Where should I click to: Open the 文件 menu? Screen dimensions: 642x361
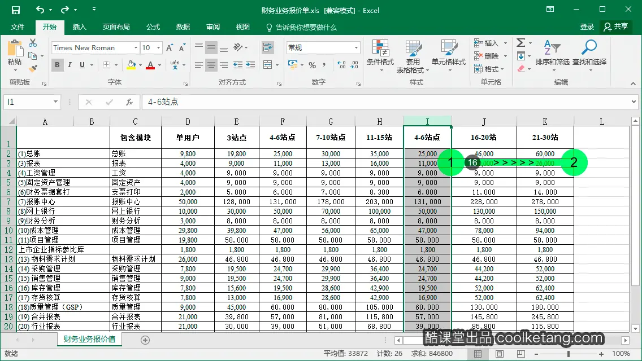17,27
